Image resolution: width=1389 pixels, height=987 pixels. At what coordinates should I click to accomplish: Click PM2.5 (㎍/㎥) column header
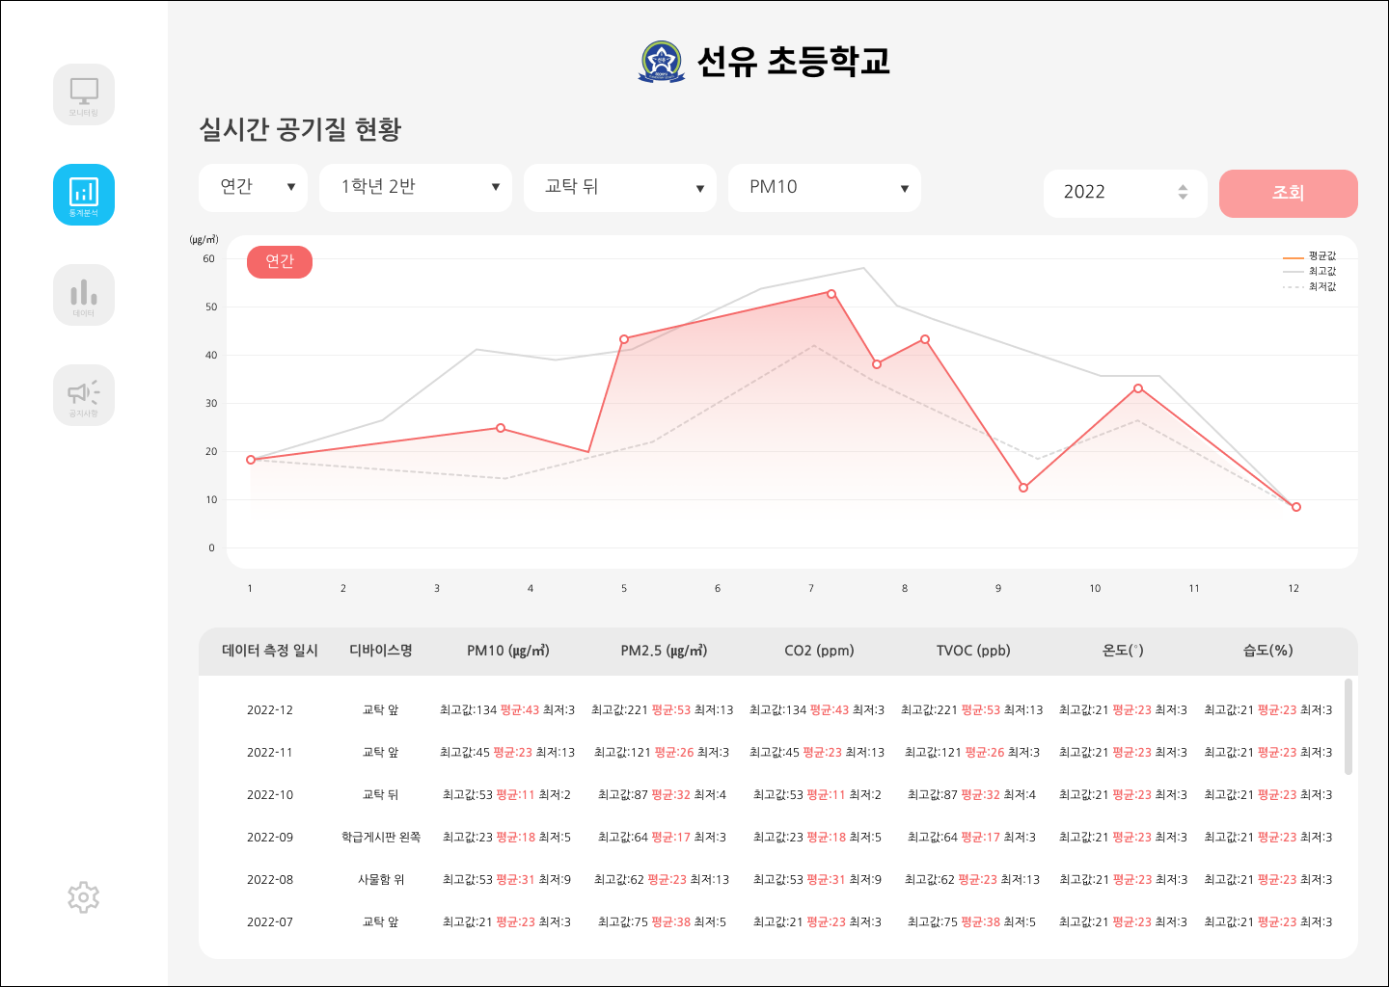click(x=664, y=651)
